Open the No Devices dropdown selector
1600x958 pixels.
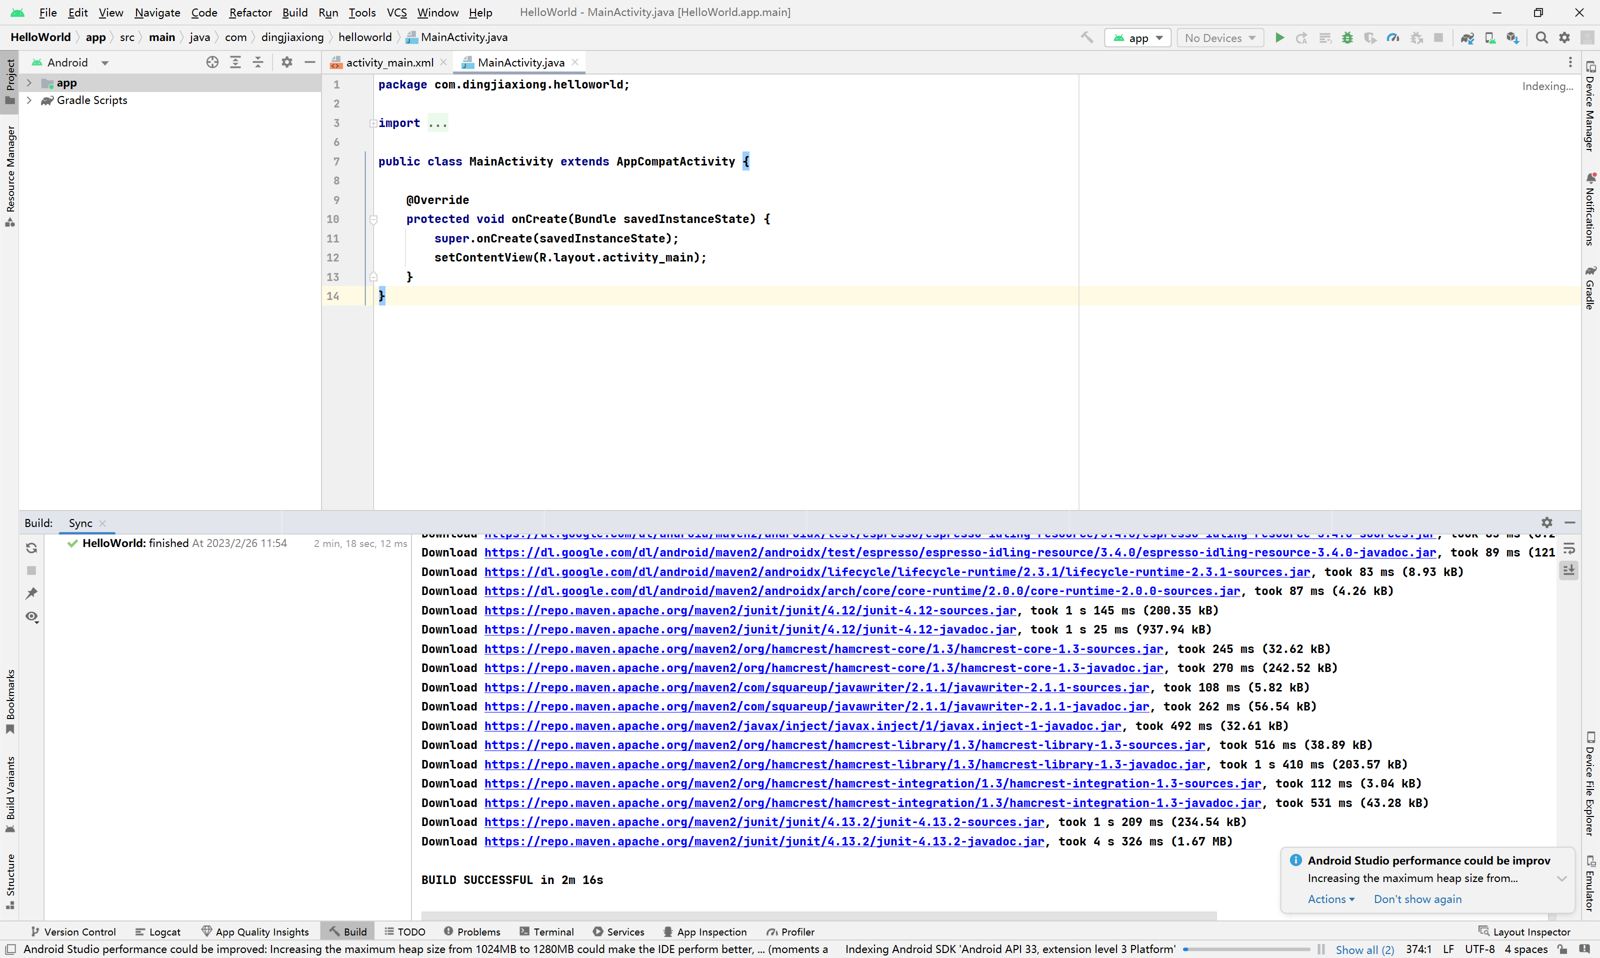(1219, 37)
